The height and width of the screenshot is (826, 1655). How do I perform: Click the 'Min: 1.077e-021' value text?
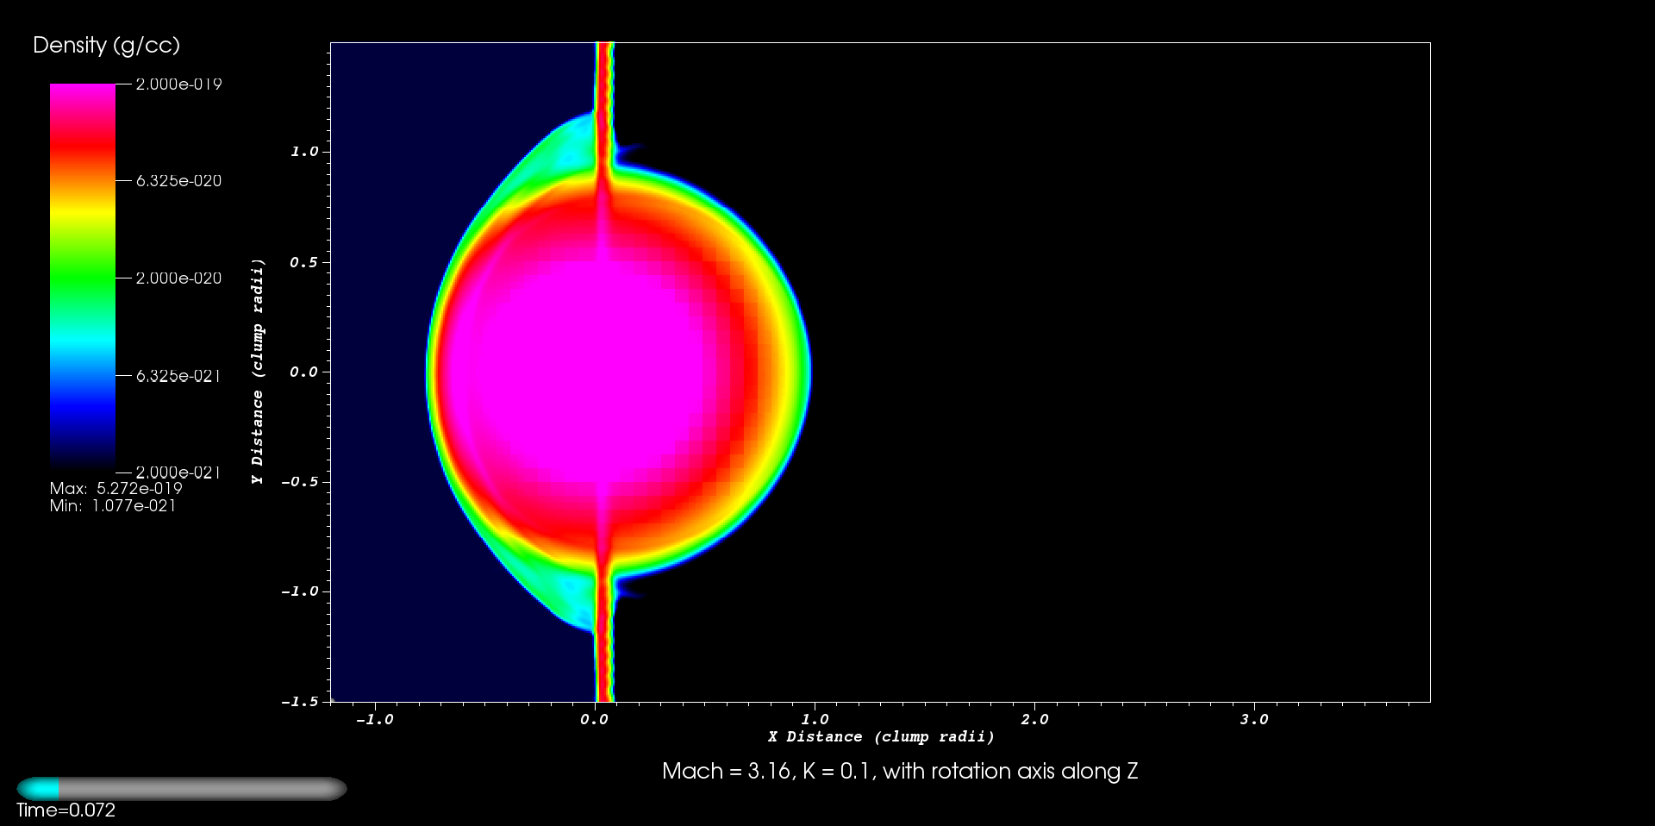click(112, 506)
